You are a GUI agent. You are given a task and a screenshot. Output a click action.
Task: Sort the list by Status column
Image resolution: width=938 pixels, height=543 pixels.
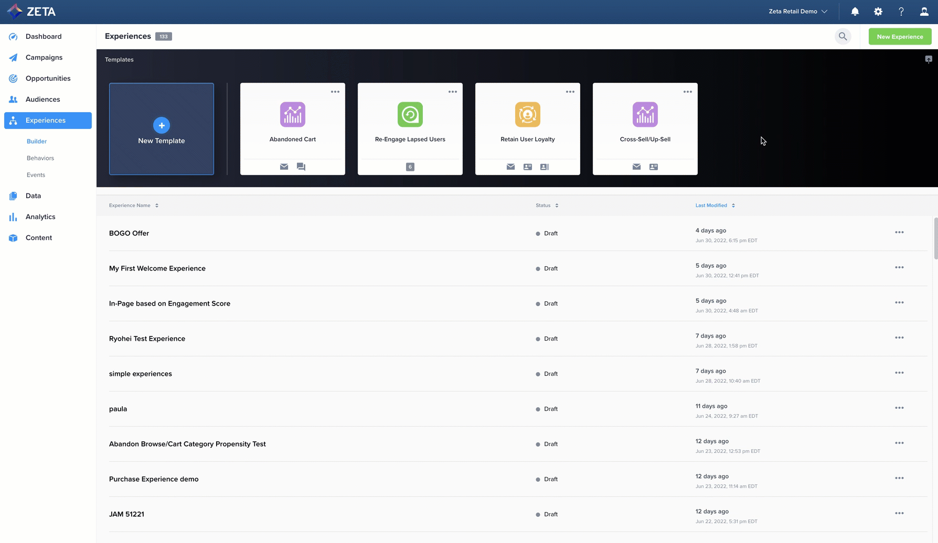pyautogui.click(x=547, y=205)
